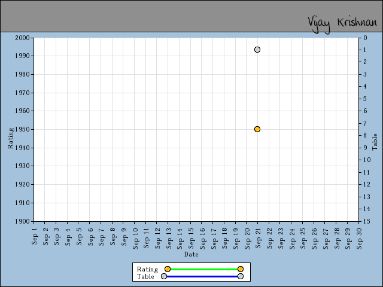Click the 13 value on Table axis
Image resolution: width=383 pixels, height=287 pixels.
tap(367, 197)
